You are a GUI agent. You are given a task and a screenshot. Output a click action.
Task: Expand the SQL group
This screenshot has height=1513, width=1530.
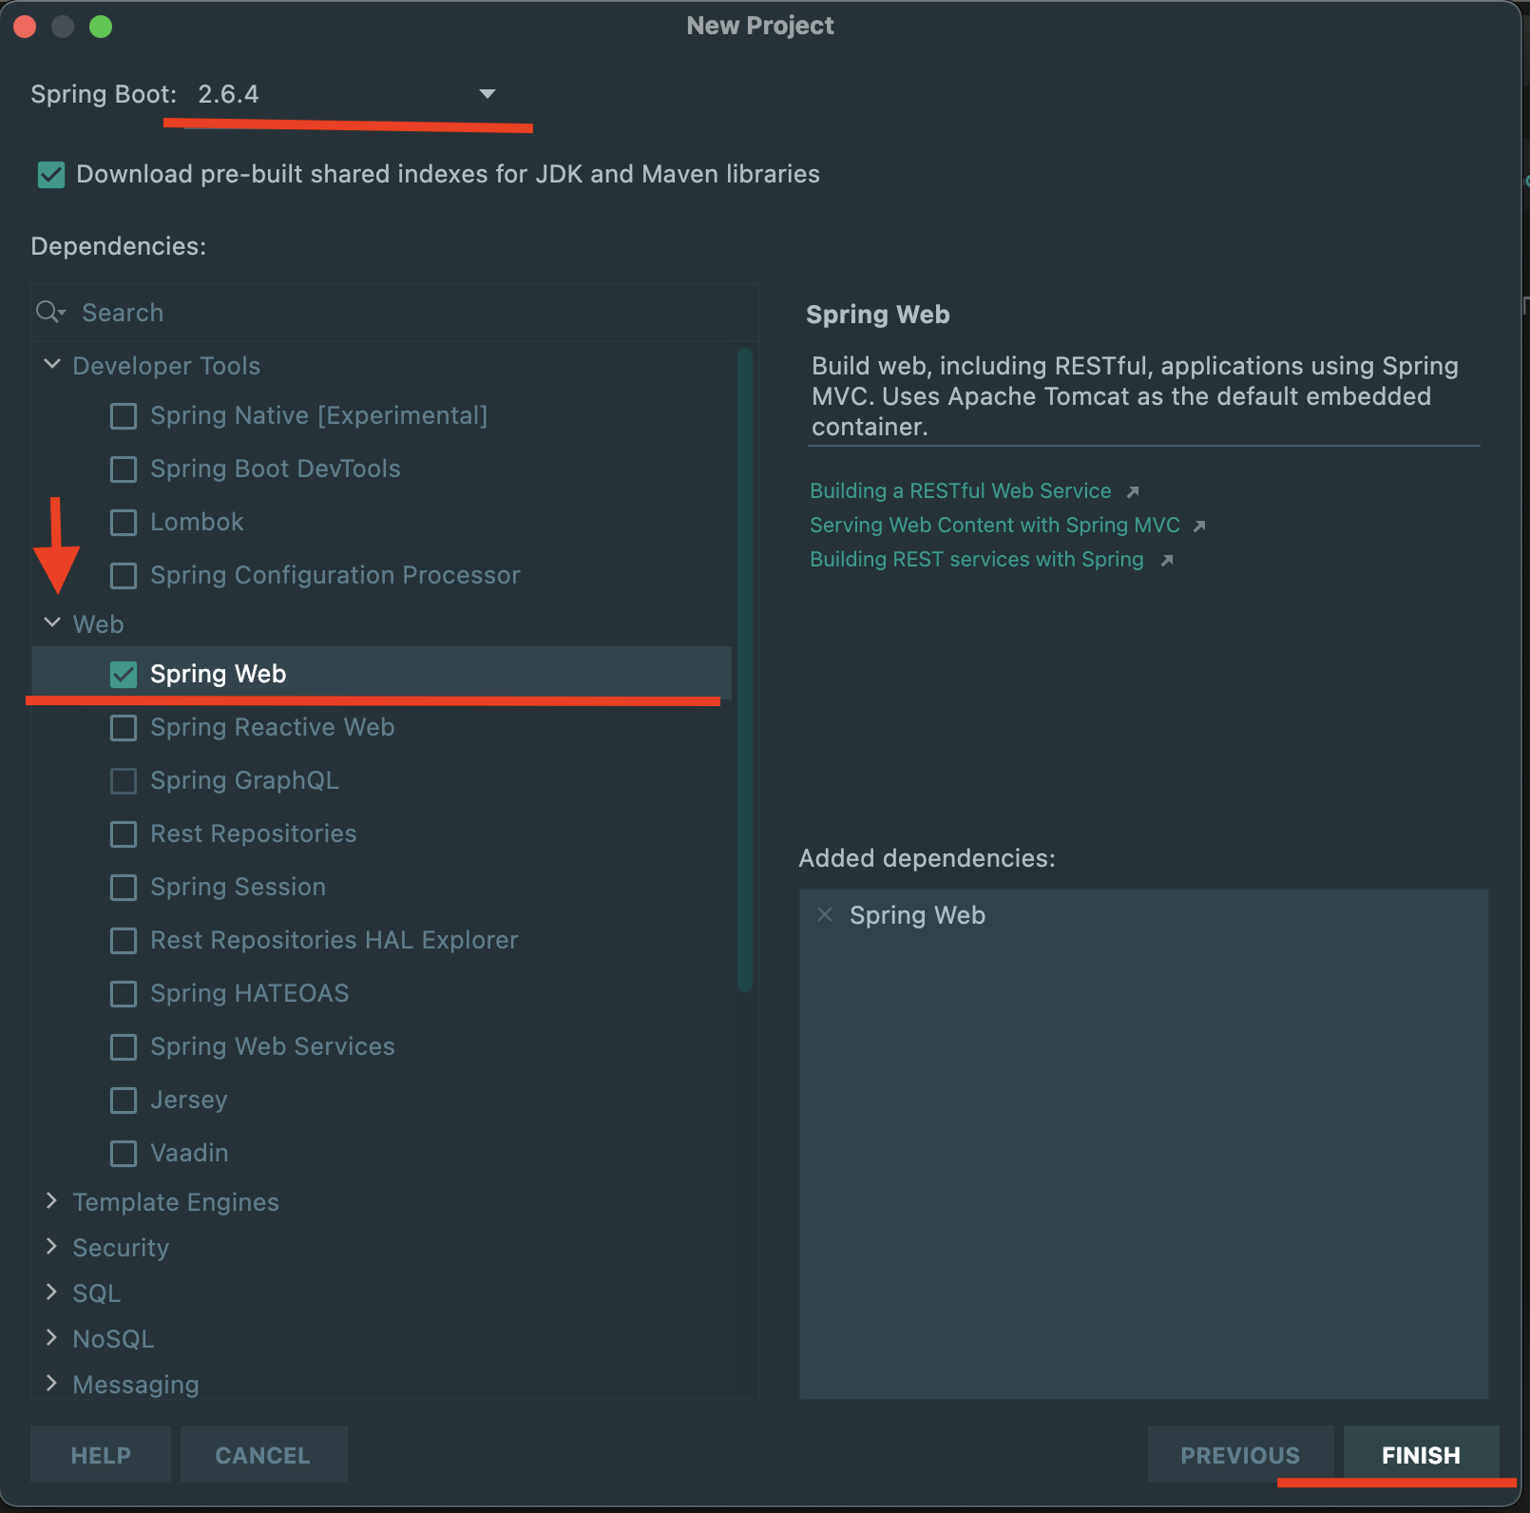52,1293
